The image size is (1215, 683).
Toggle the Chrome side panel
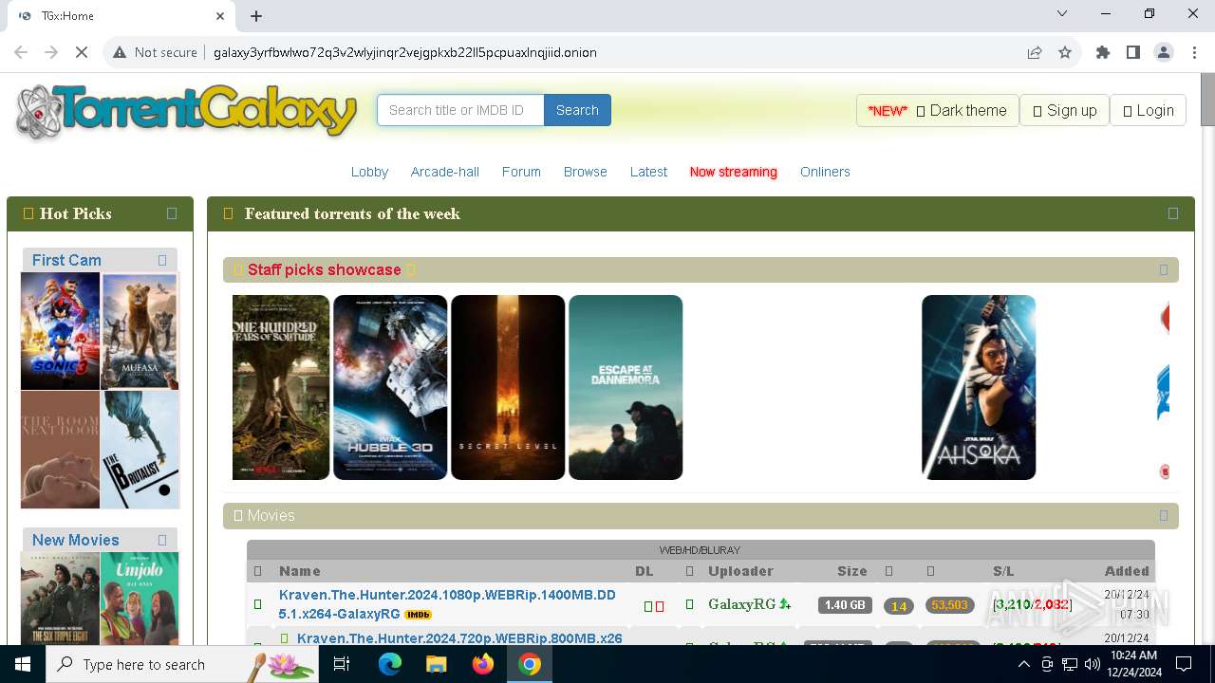[x=1132, y=52]
